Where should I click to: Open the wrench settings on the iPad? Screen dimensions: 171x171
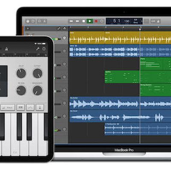coord(38,49)
